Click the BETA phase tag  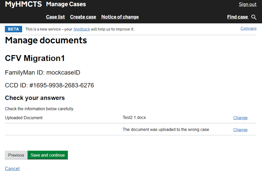point(13,29)
